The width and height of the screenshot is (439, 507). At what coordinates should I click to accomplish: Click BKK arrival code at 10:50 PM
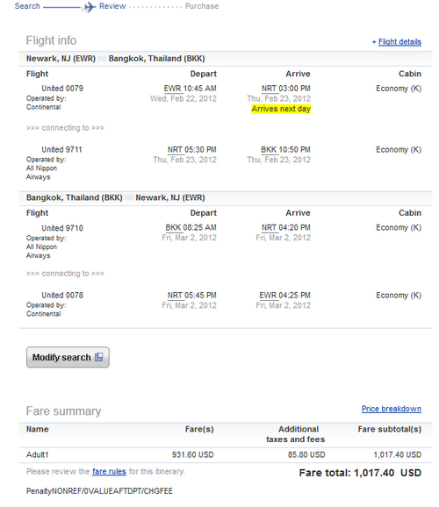[269, 150]
